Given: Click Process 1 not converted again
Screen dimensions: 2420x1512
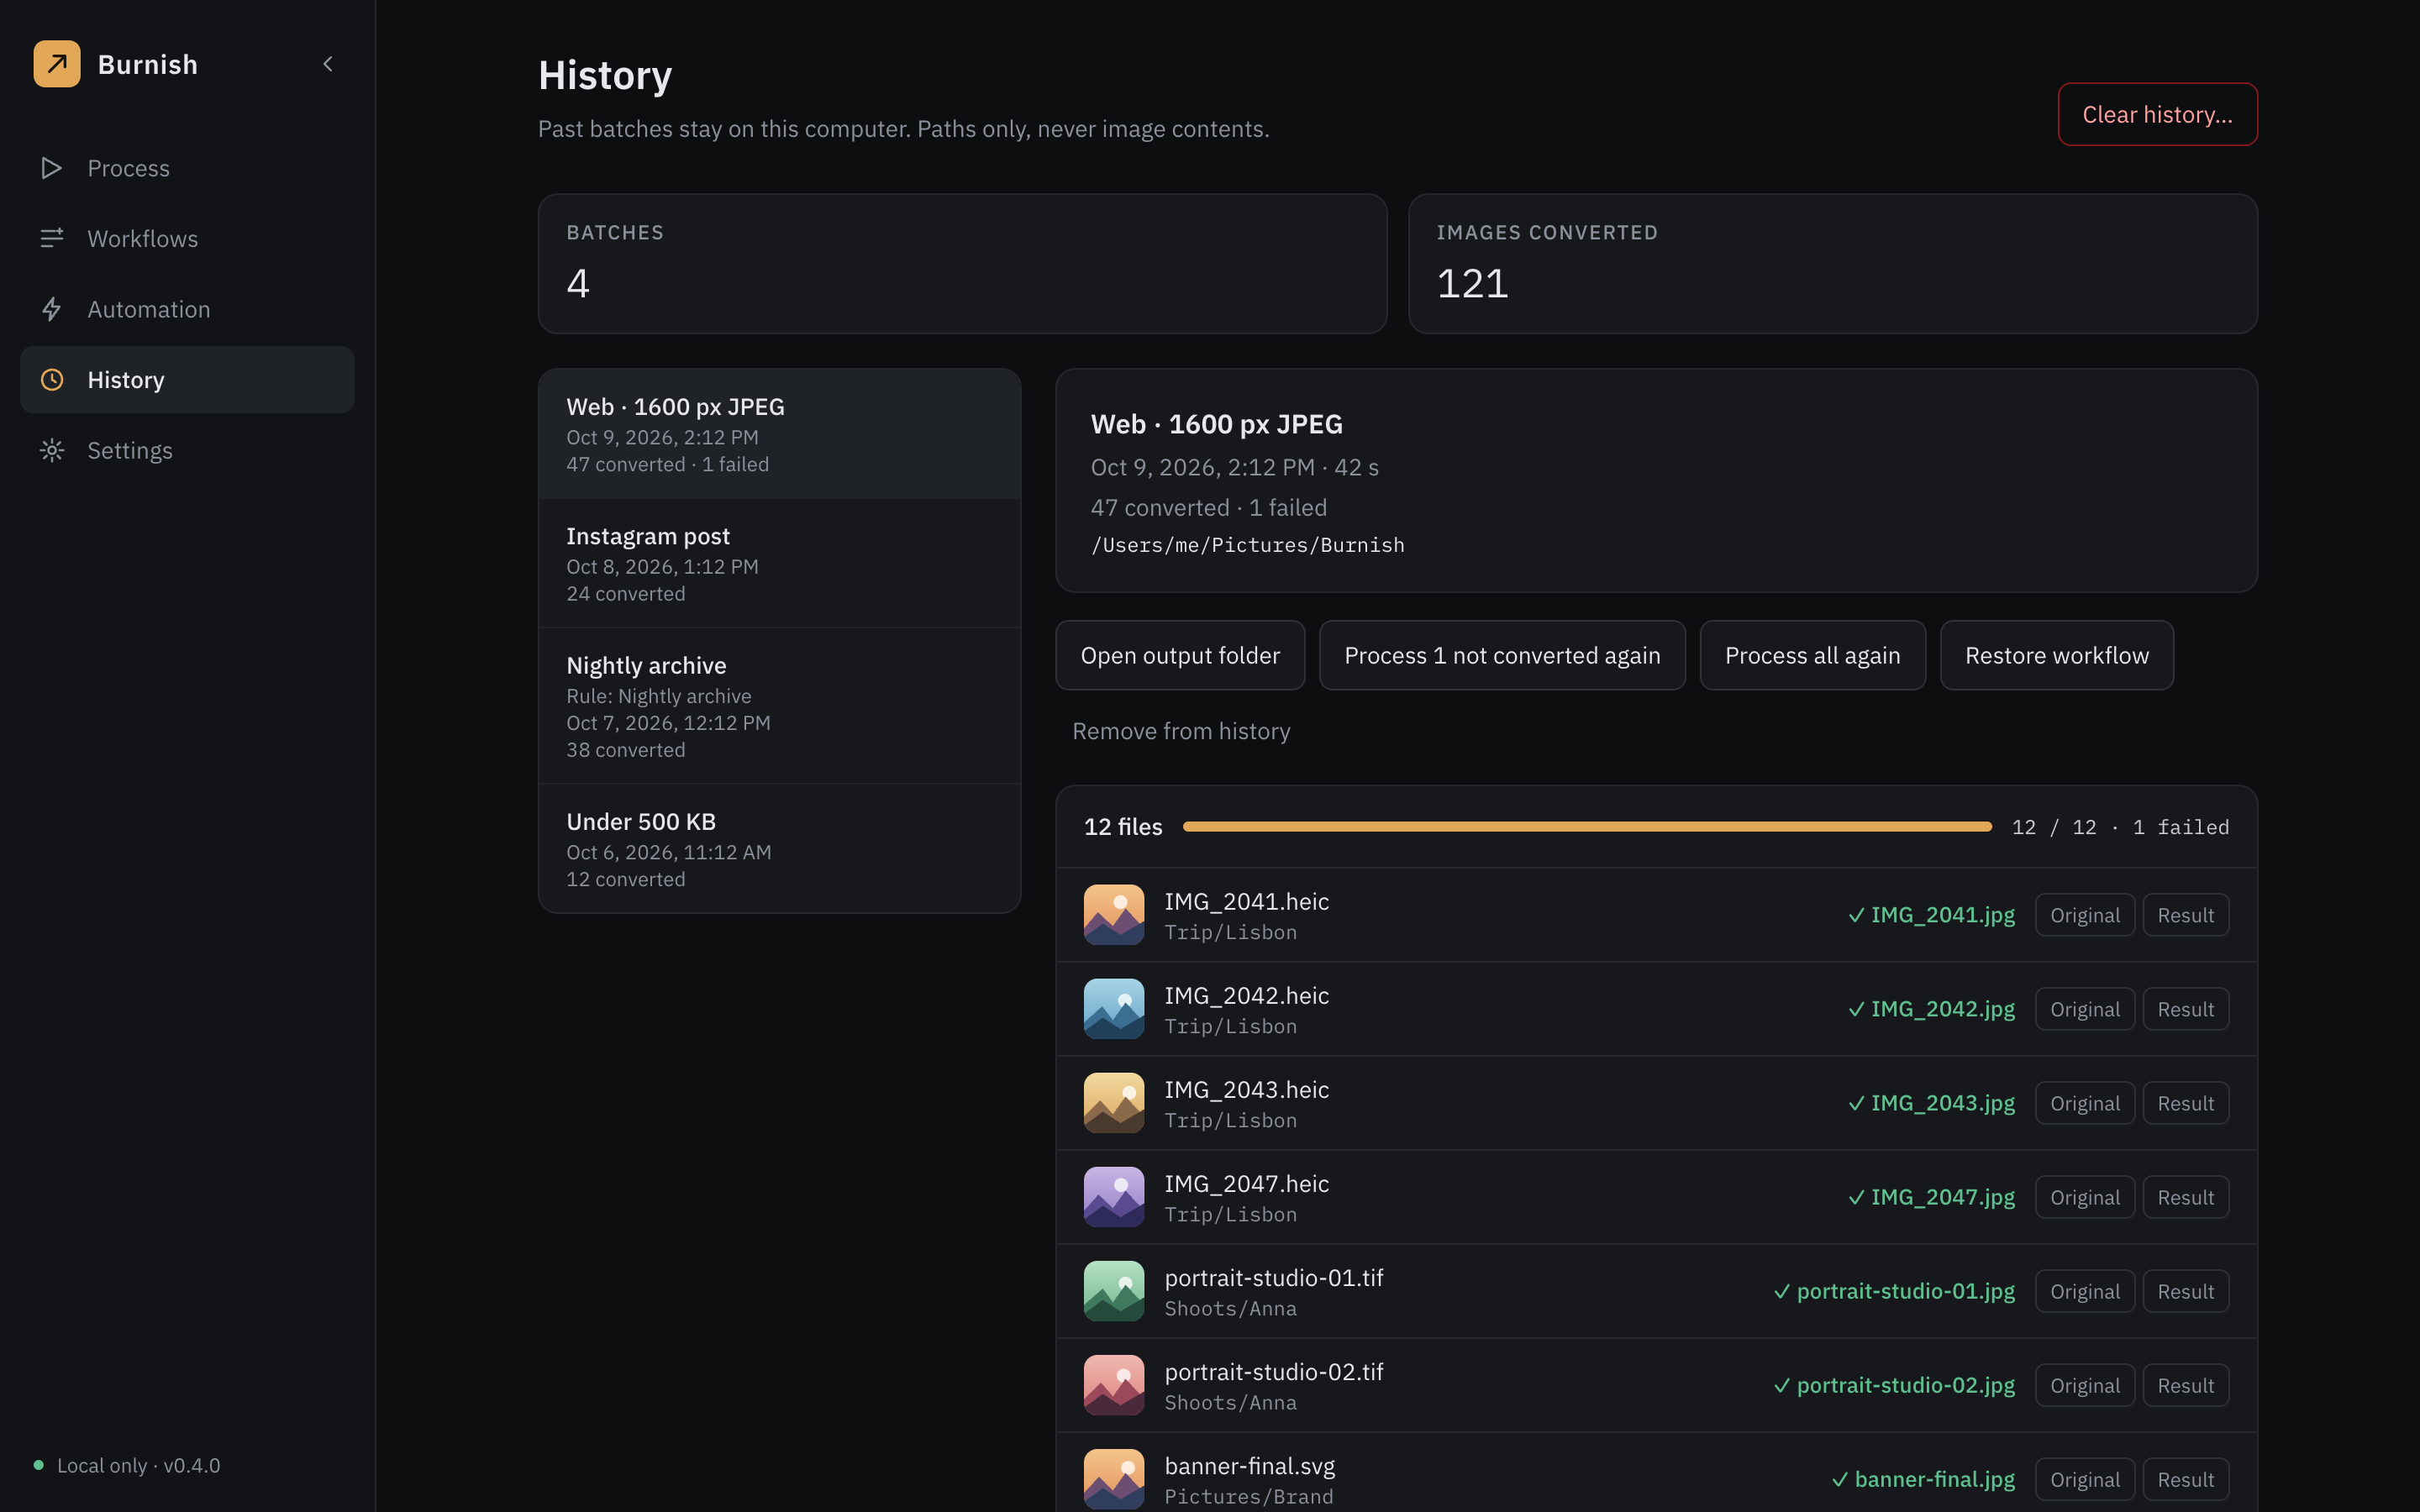Looking at the screenshot, I should point(1502,655).
